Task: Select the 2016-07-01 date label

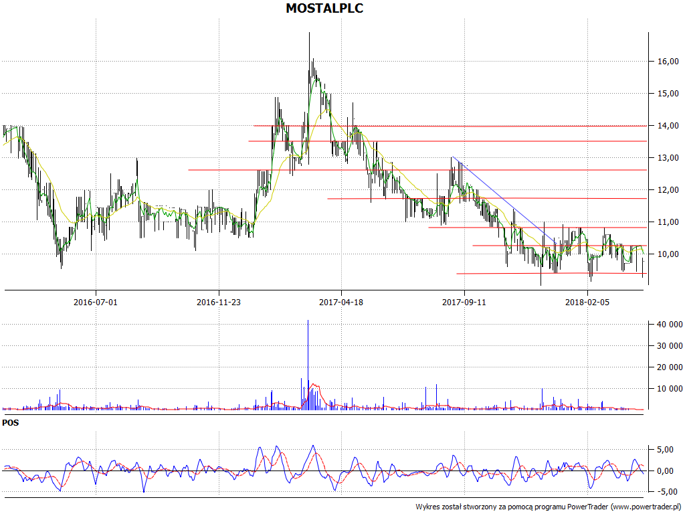Action: coord(95,302)
